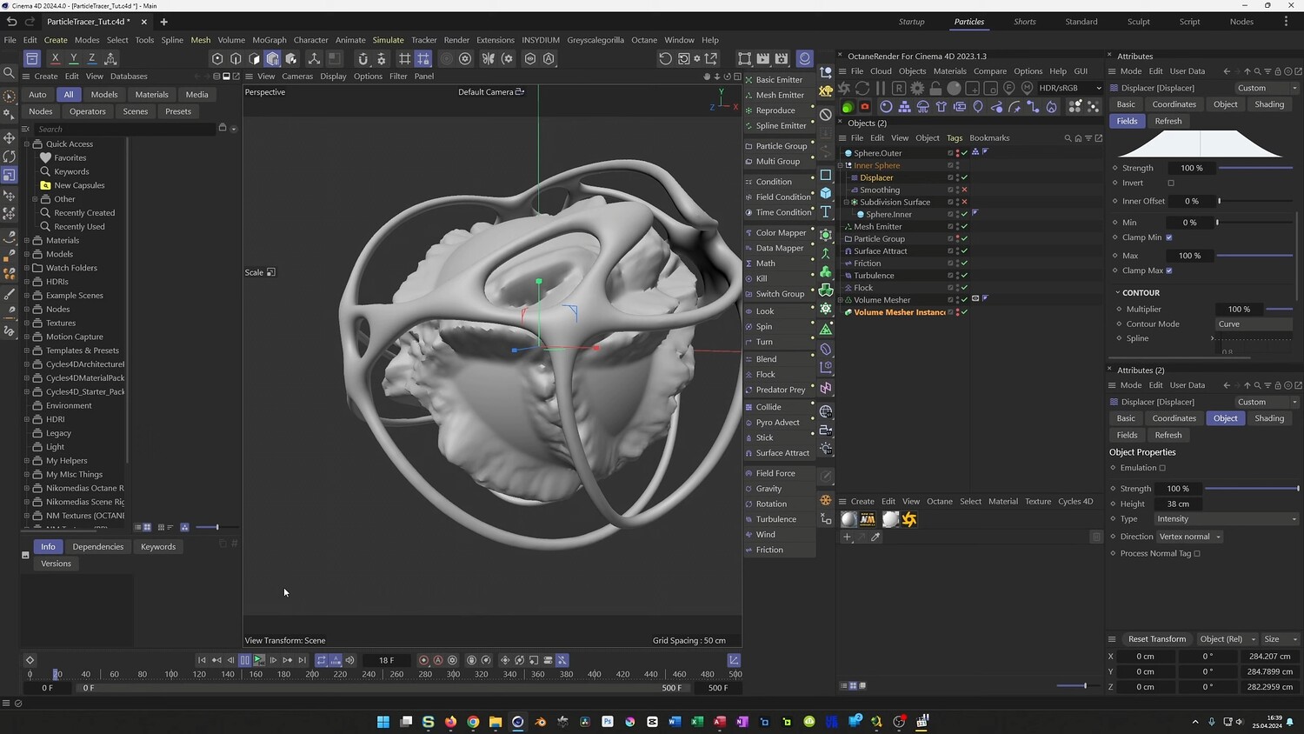Switch to the Shading tab in lower Attributes
1304x734 pixels.
tap(1269, 418)
